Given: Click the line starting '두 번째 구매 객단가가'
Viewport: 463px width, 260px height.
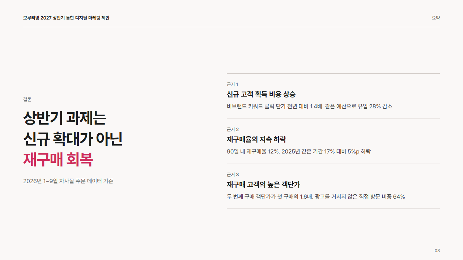Looking at the screenshot, I should point(316,196).
